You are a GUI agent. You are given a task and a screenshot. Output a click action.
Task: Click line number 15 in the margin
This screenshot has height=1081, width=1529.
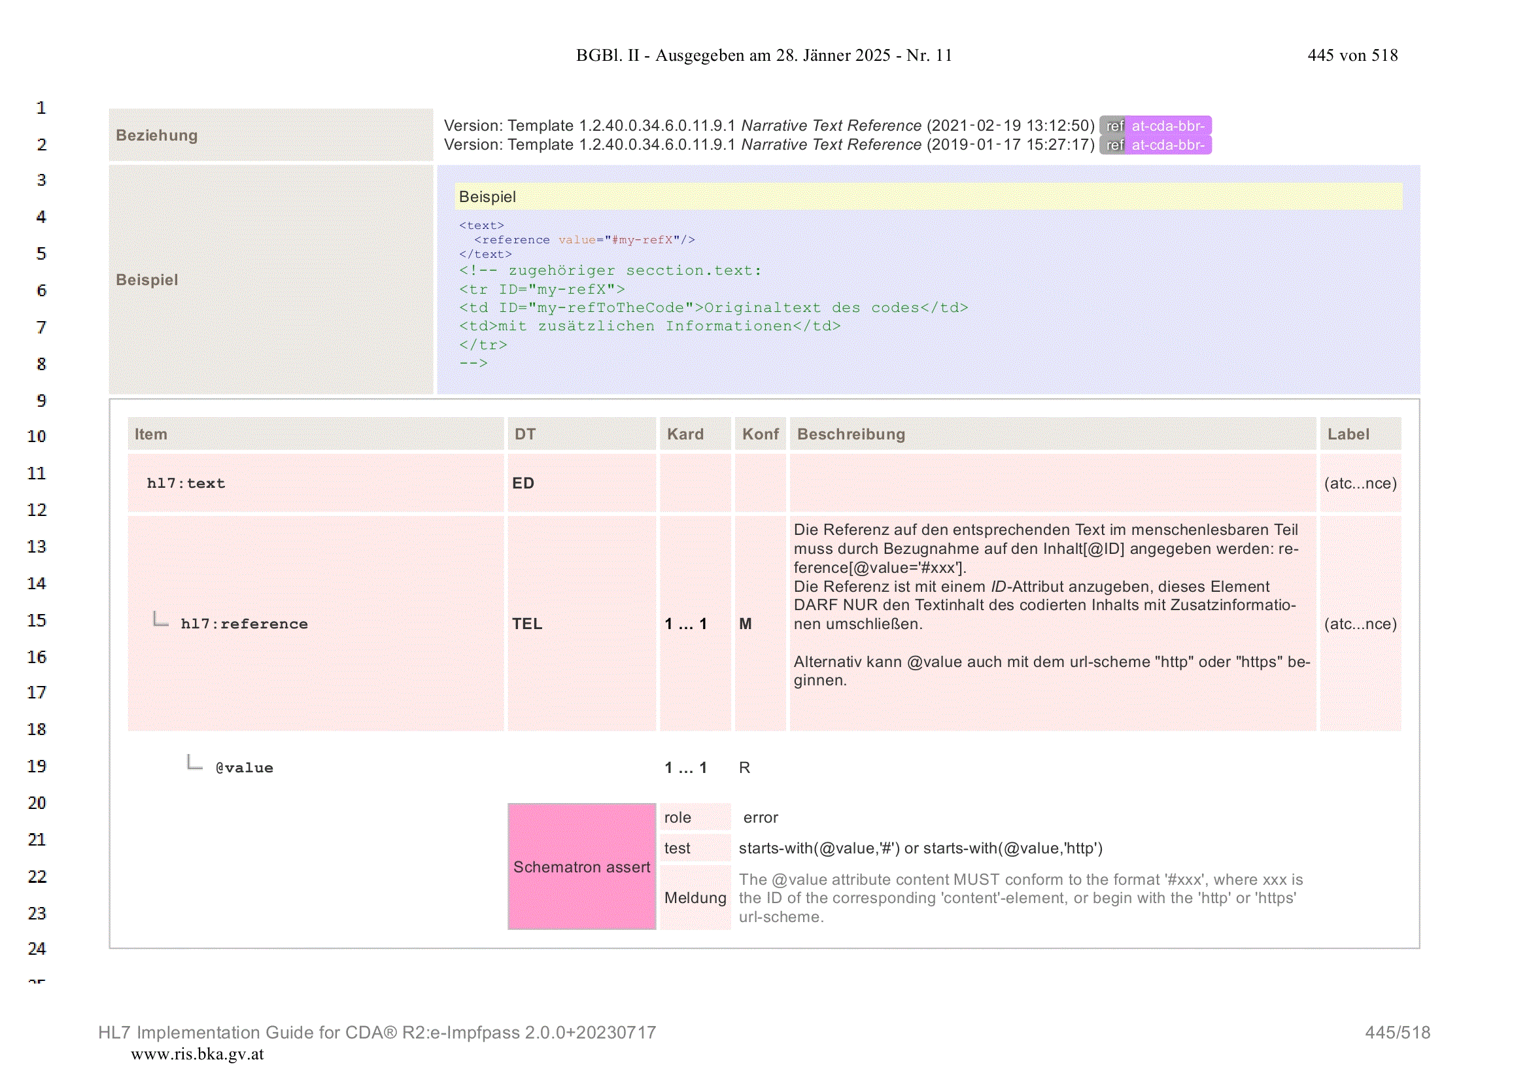(37, 620)
